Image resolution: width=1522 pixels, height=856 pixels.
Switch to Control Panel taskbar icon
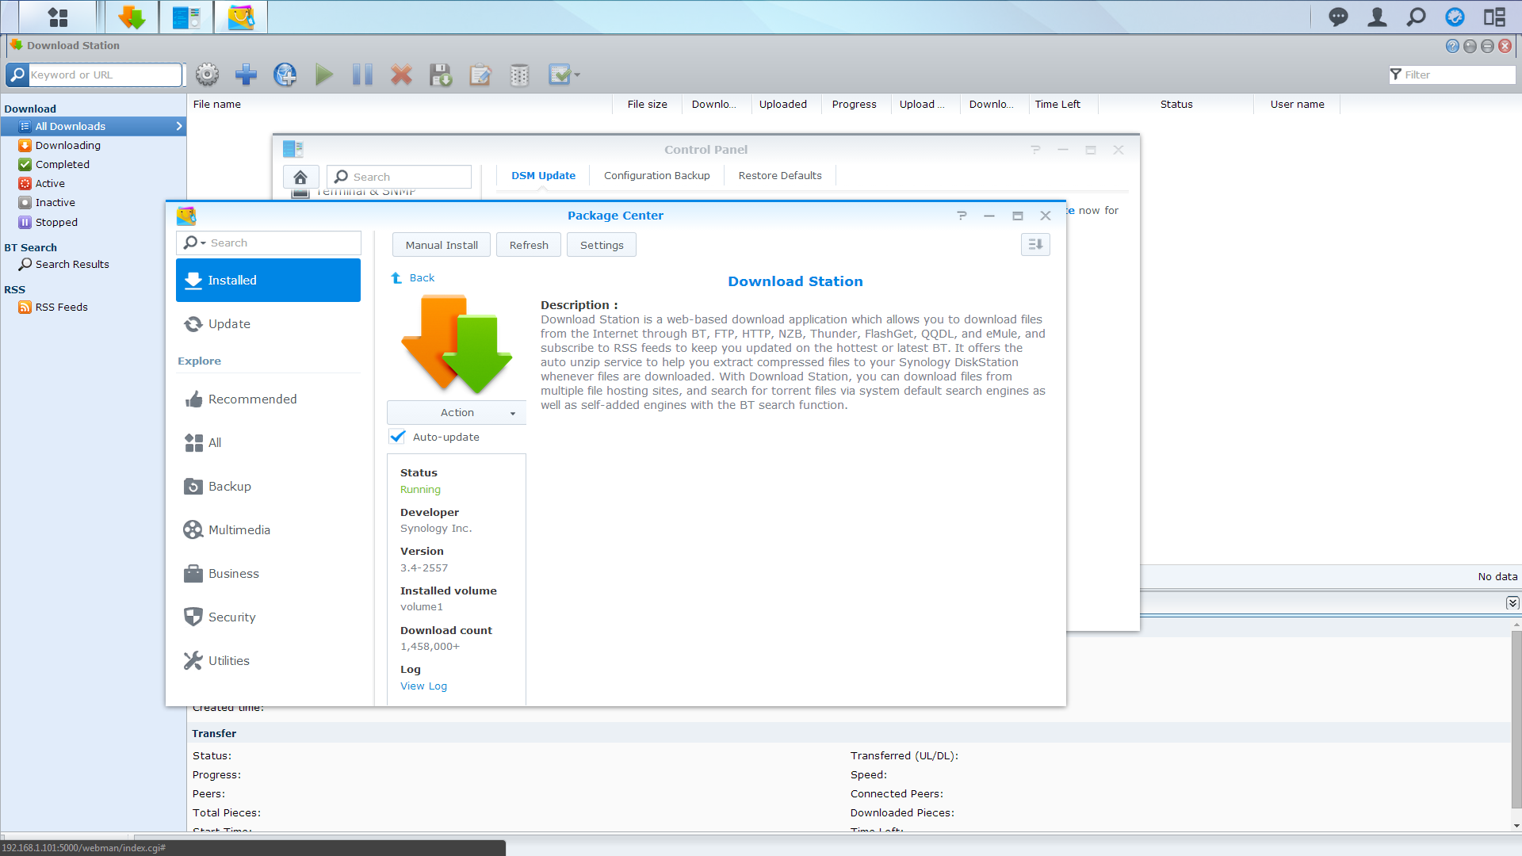186,17
